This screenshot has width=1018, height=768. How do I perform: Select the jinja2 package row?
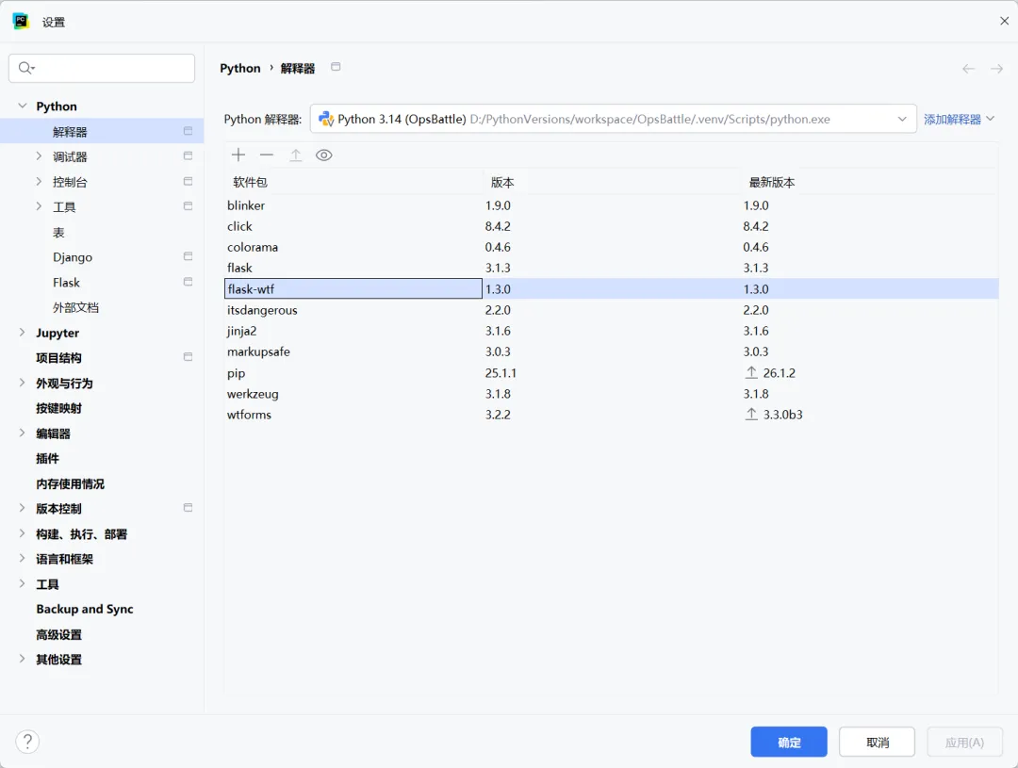[612, 331]
